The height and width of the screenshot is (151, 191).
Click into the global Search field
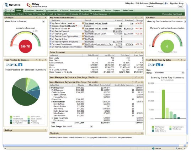point(165,6)
